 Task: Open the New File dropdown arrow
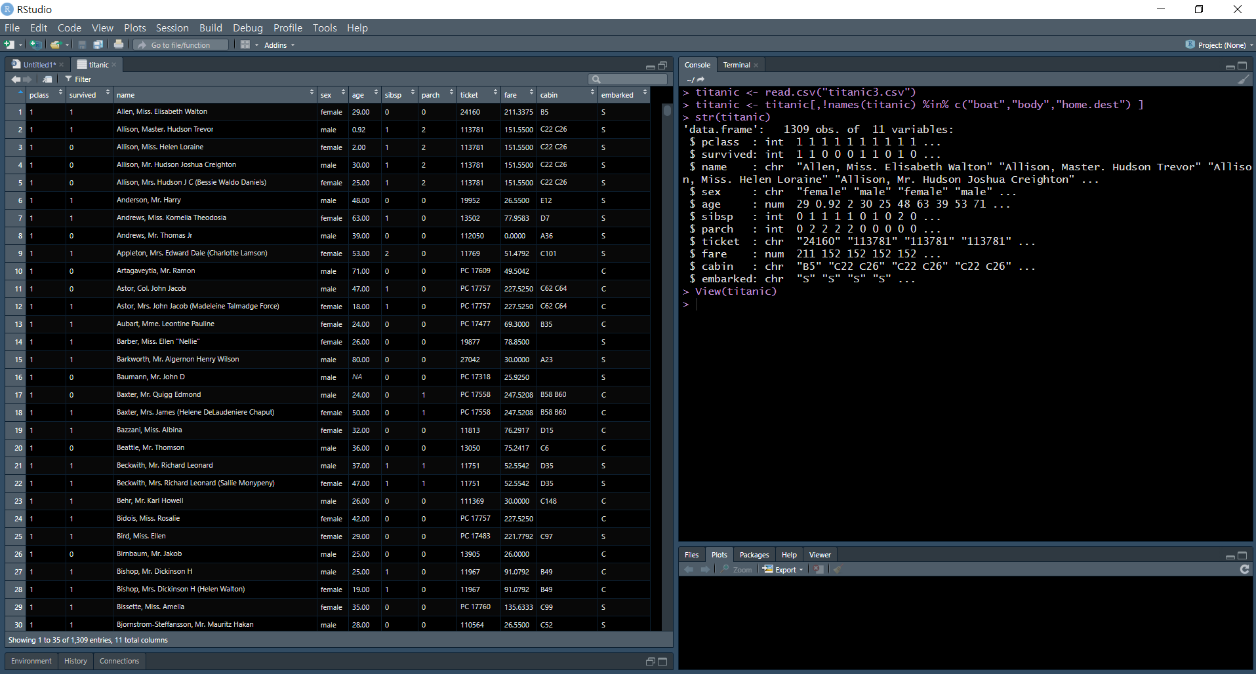coord(21,45)
